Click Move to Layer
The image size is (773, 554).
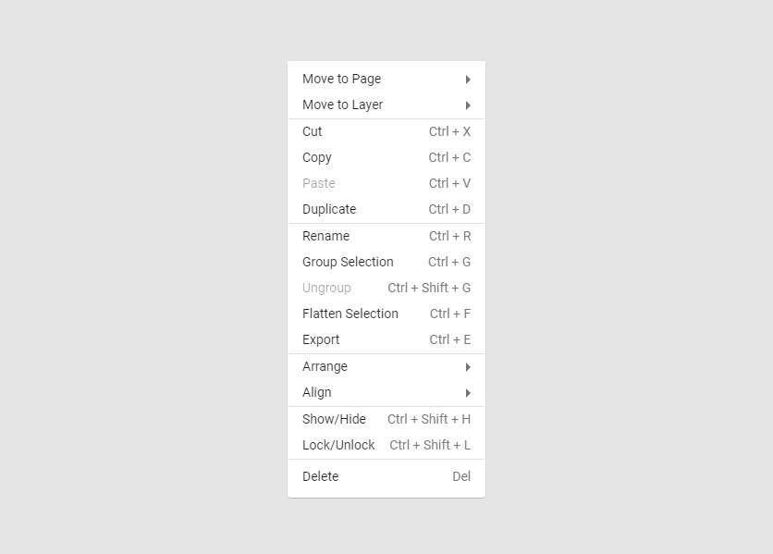click(x=342, y=105)
